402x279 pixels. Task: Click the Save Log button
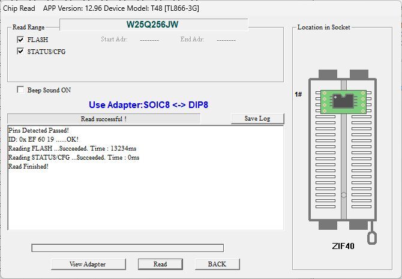[x=257, y=118]
